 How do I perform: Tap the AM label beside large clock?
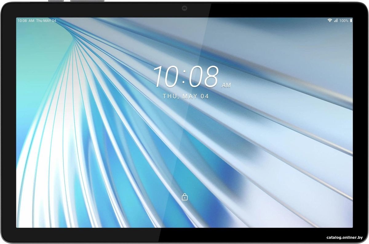pos(226,86)
